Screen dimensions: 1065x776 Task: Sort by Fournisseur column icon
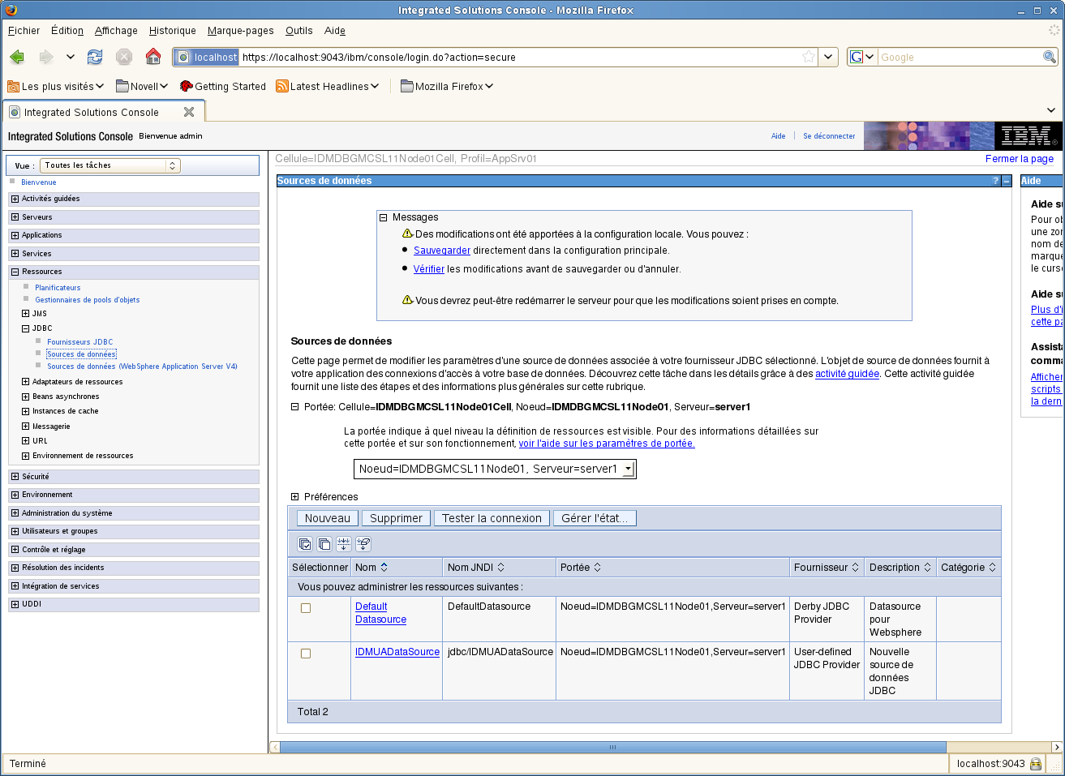point(855,568)
